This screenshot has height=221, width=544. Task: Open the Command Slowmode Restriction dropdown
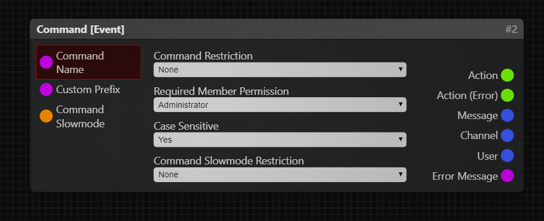point(280,174)
